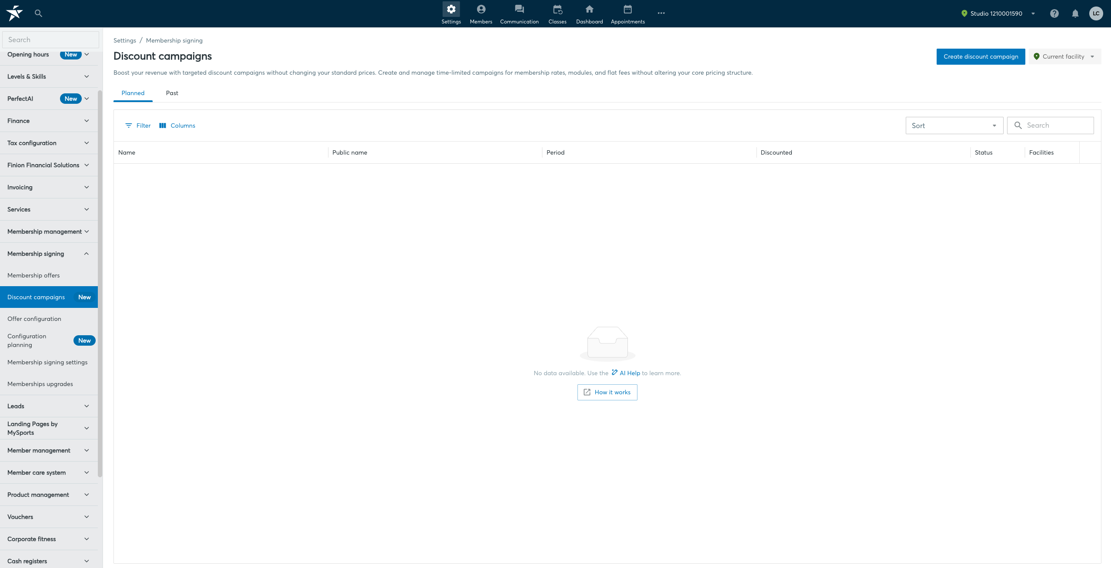
Task: Go to Members in top navigation
Action: coord(481,13)
